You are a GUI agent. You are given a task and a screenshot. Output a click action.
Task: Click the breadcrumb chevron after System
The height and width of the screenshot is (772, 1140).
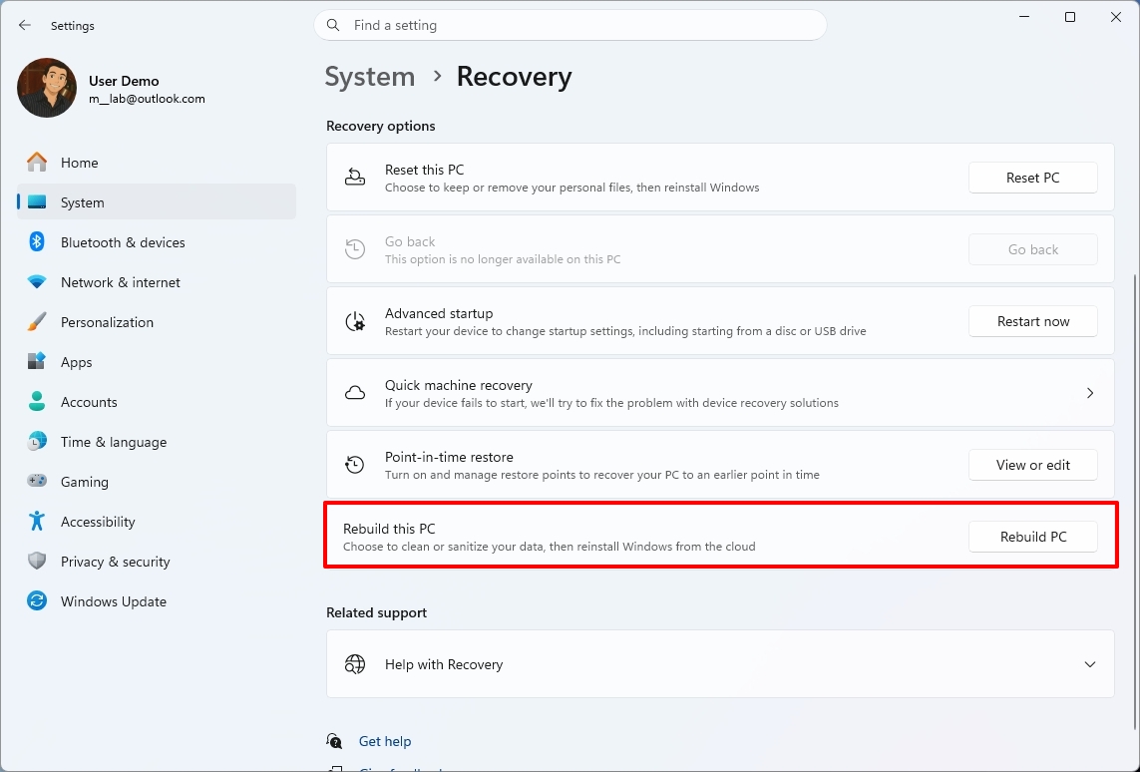tap(437, 76)
